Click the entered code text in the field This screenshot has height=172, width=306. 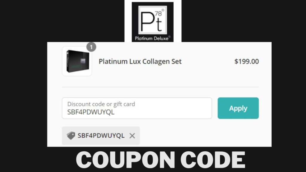(x=91, y=112)
